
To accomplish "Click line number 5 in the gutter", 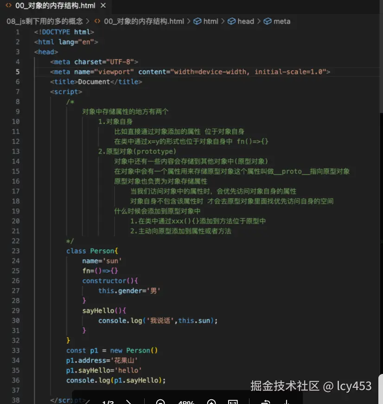I will tap(18, 72).
